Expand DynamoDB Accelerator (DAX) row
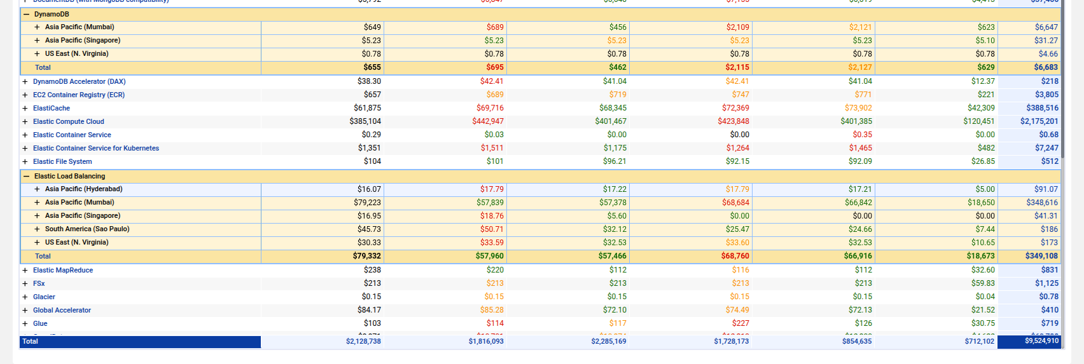Viewport: 1084px width, 364px height. tap(25, 81)
